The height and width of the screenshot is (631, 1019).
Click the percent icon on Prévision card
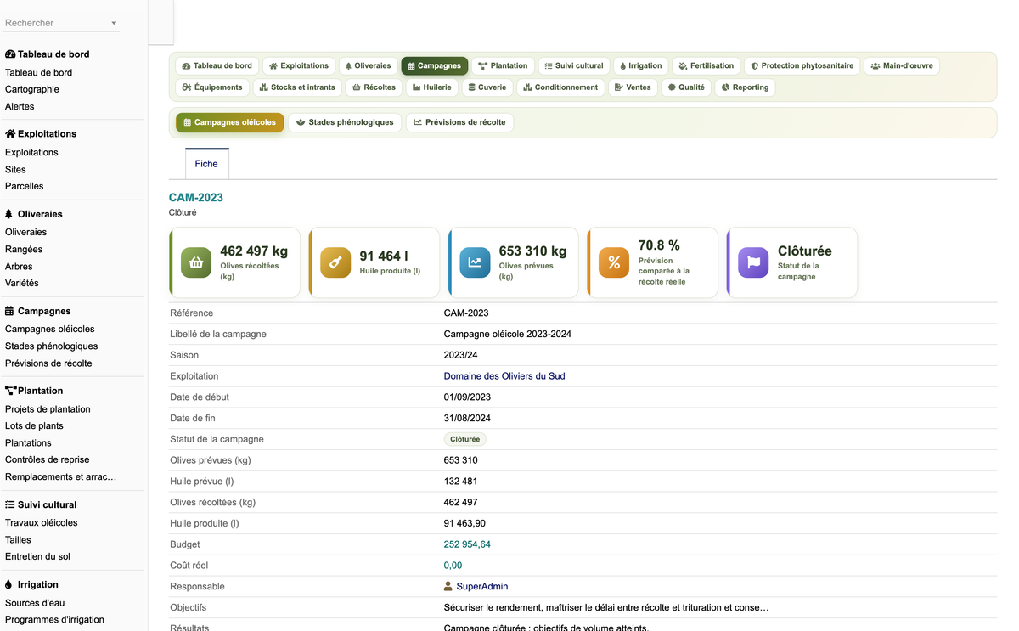coord(614,262)
